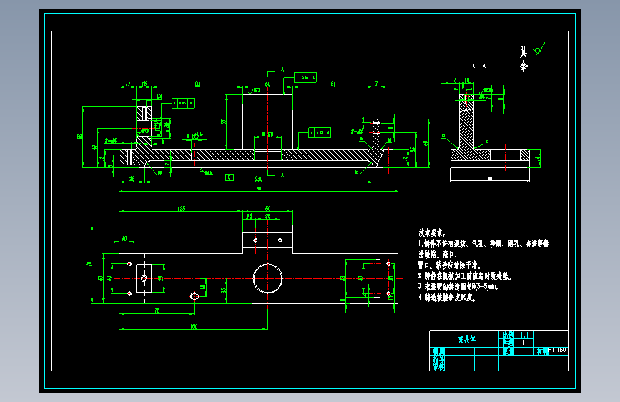This screenshot has width=620, height=402.
Task: Select the quantity value 1 in title block
Action: (524, 343)
